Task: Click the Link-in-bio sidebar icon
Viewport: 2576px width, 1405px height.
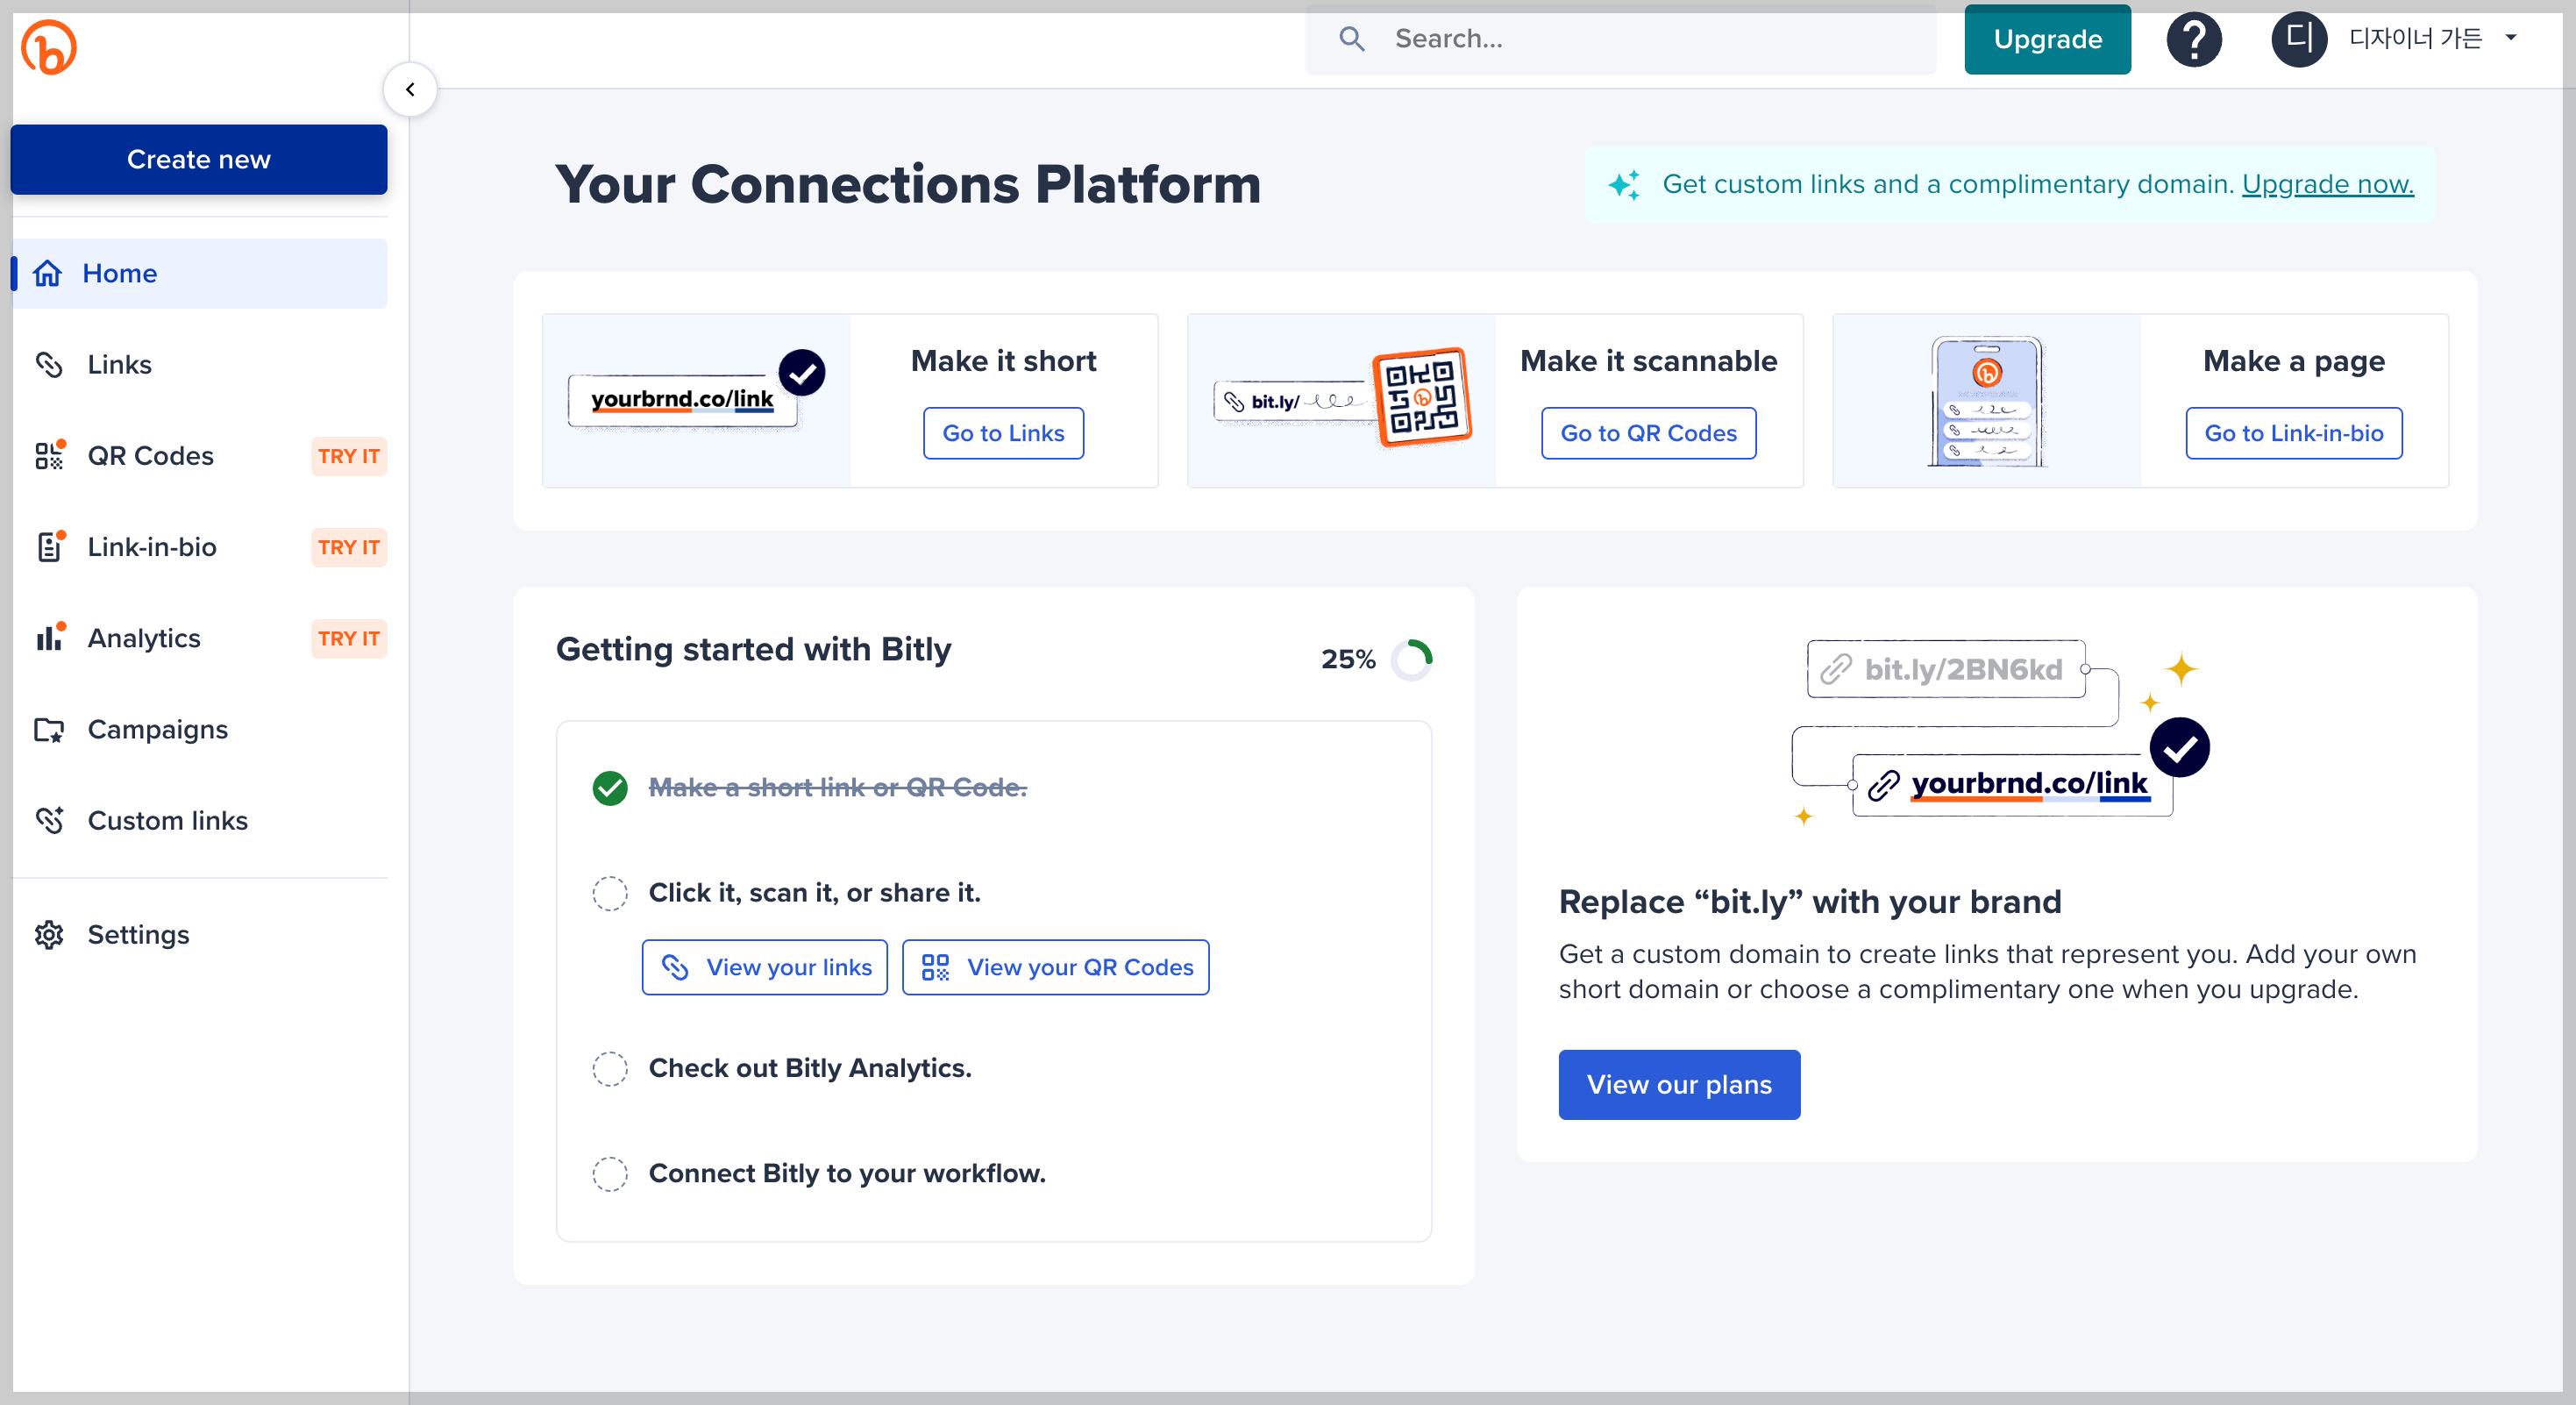Action: pos(49,547)
